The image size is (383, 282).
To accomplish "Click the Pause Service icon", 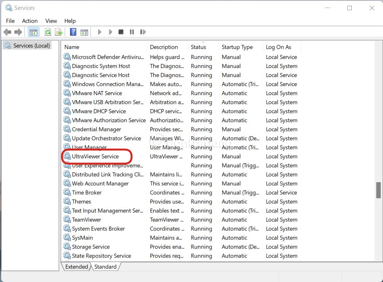I will (x=132, y=32).
